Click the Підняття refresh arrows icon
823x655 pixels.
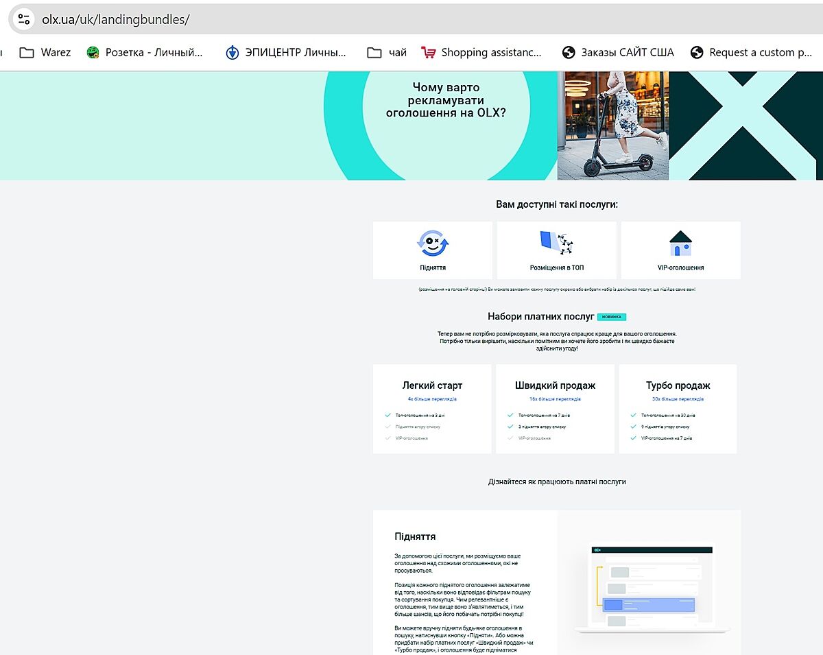click(x=433, y=243)
